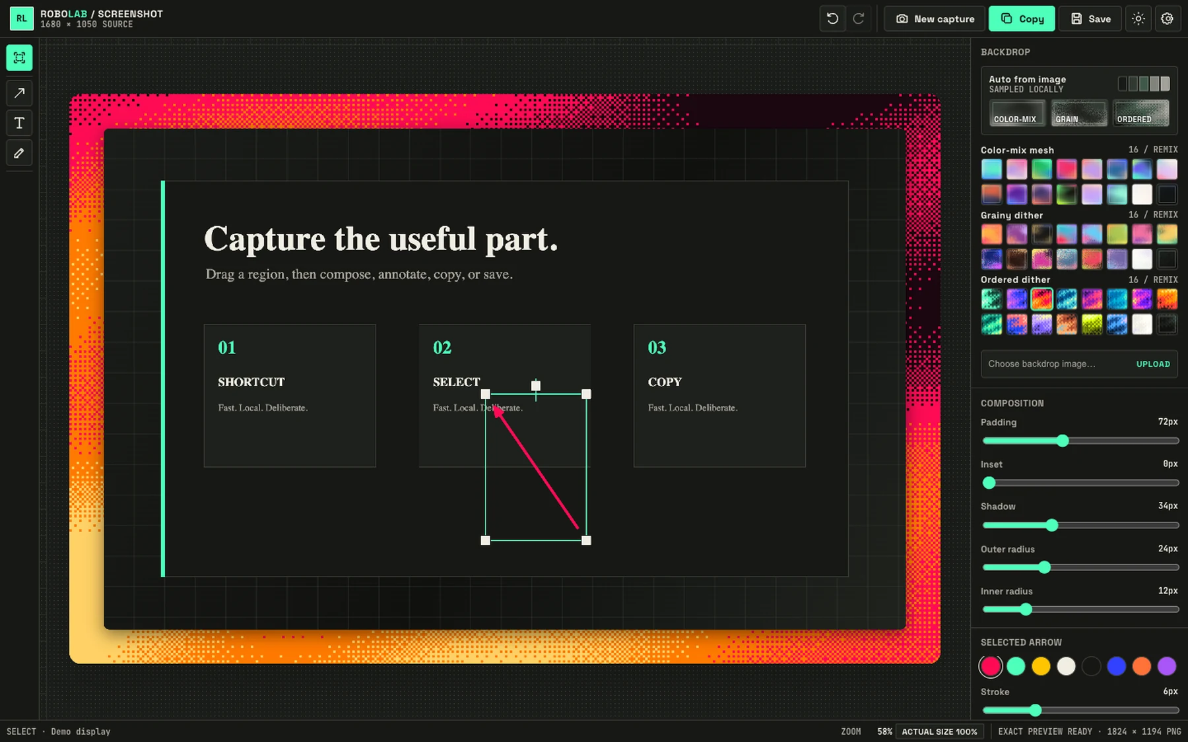The width and height of the screenshot is (1188, 742).
Task: Save the screenshot
Action: 1090,18
